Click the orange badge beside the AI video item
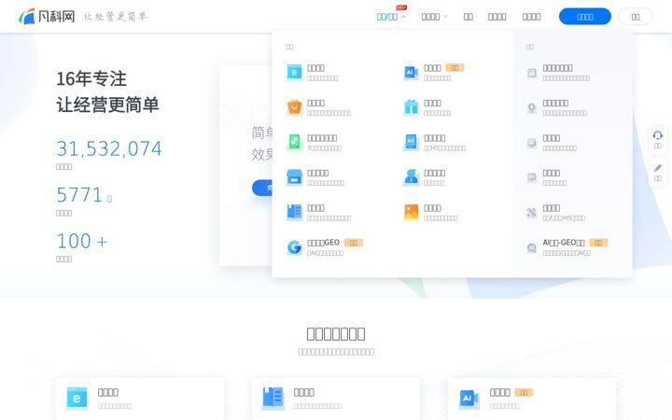 (455, 68)
